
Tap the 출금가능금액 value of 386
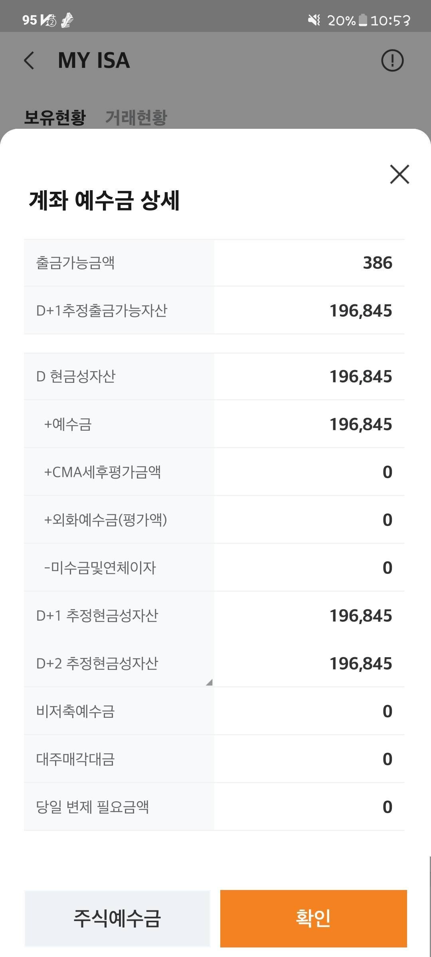coord(377,262)
